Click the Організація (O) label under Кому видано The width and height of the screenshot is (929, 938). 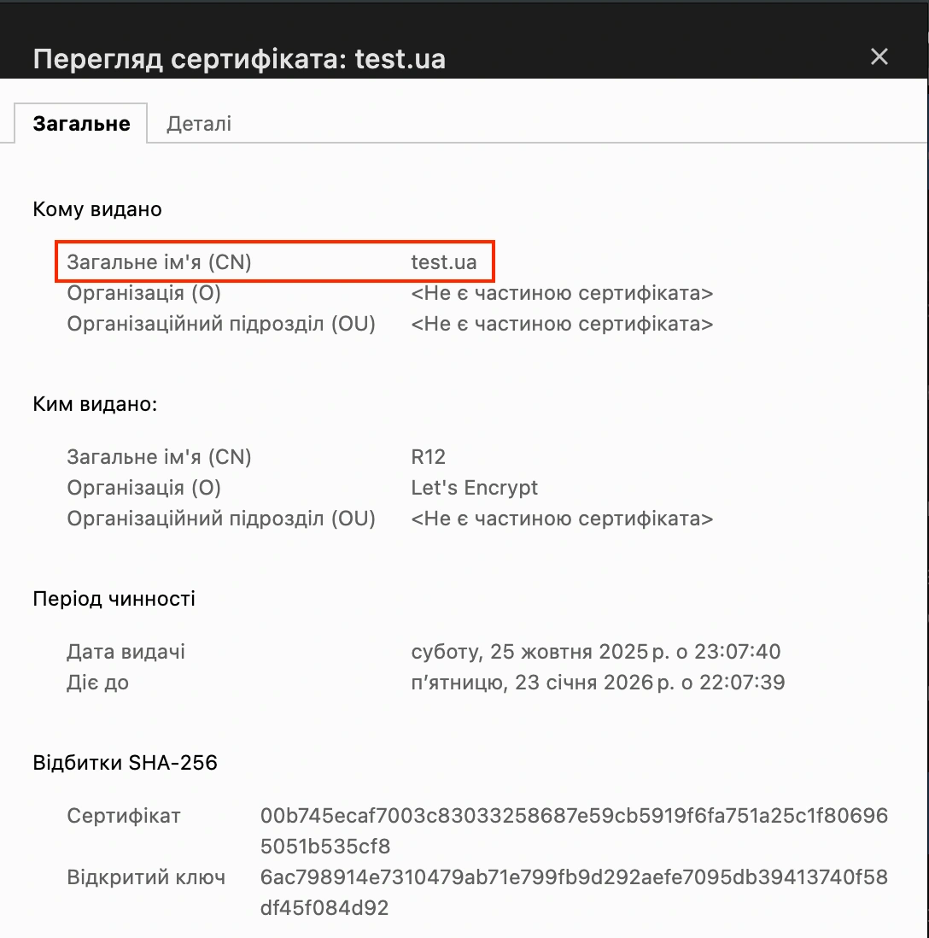(143, 293)
